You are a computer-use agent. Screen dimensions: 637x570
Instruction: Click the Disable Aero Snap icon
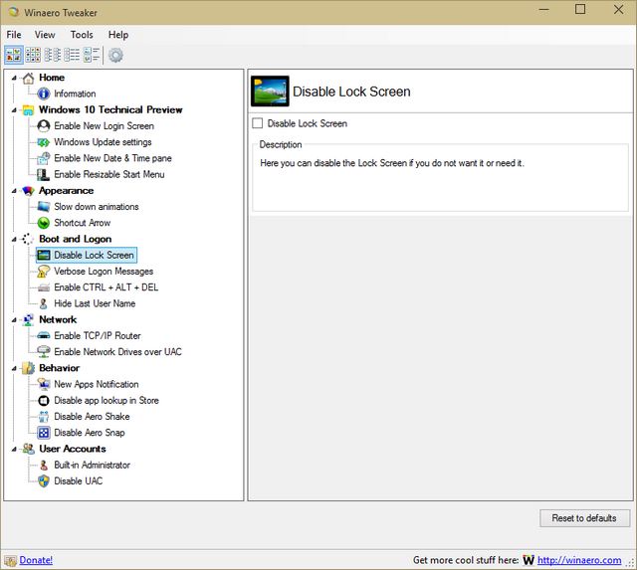point(44,433)
